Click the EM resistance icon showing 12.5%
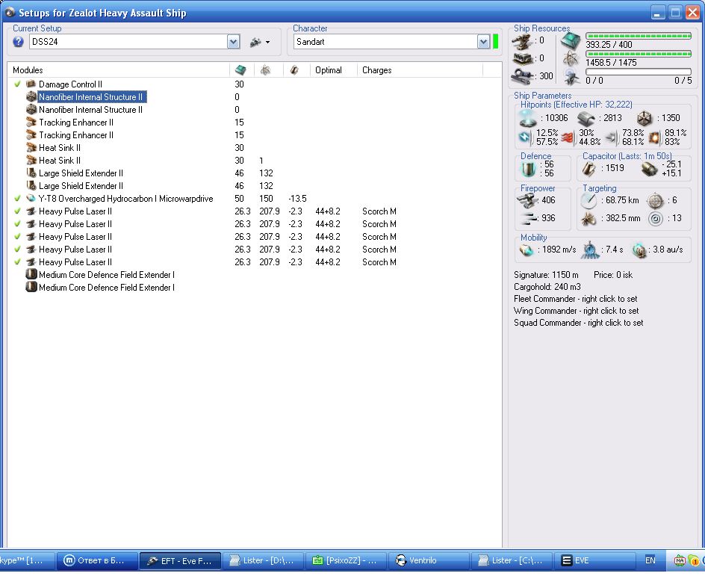Image resolution: width=705 pixels, height=579 pixels. click(525, 137)
